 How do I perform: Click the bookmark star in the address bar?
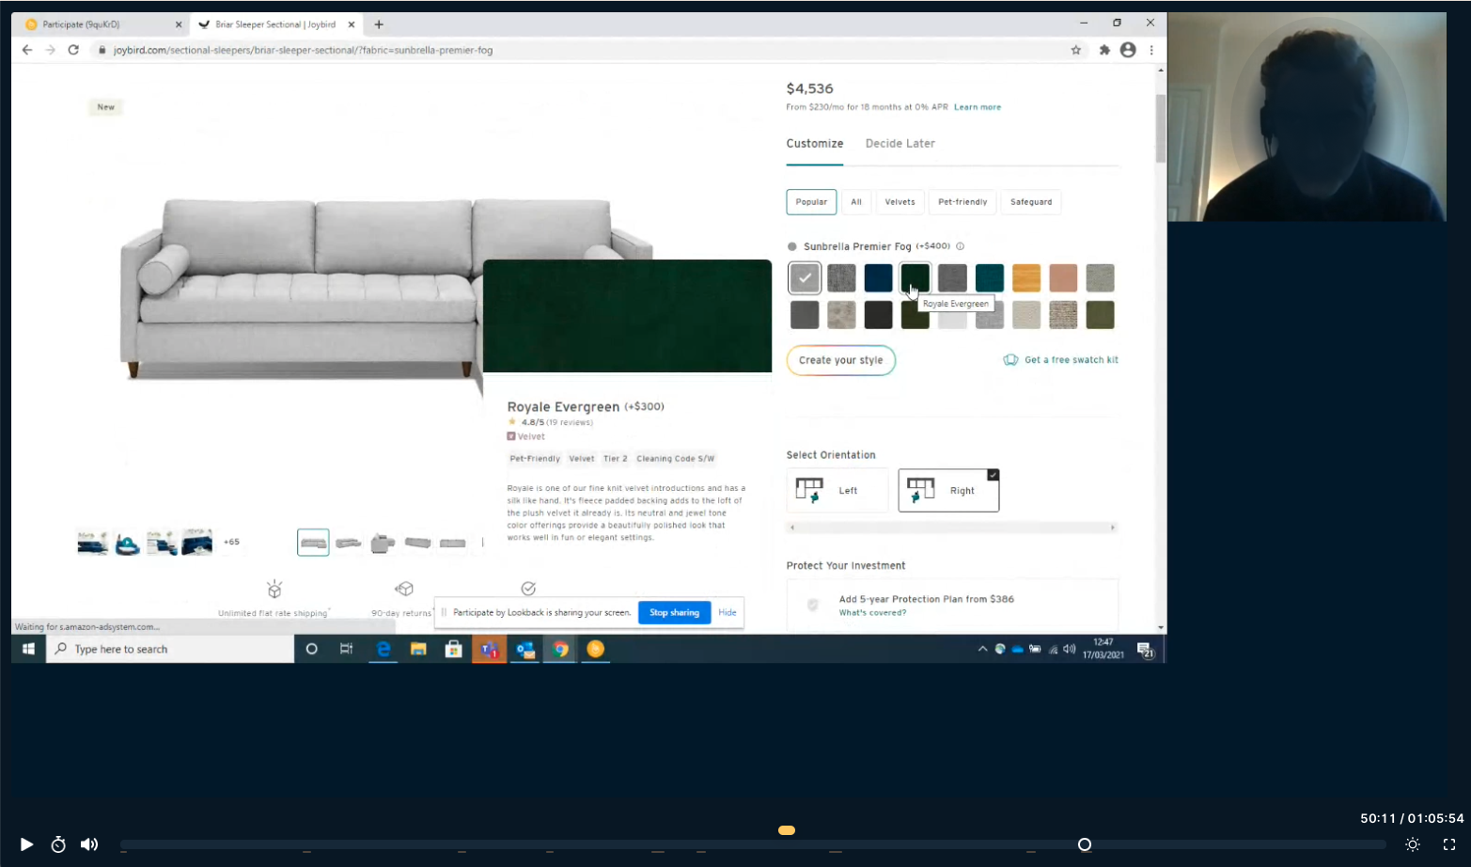pyautogui.click(x=1075, y=50)
